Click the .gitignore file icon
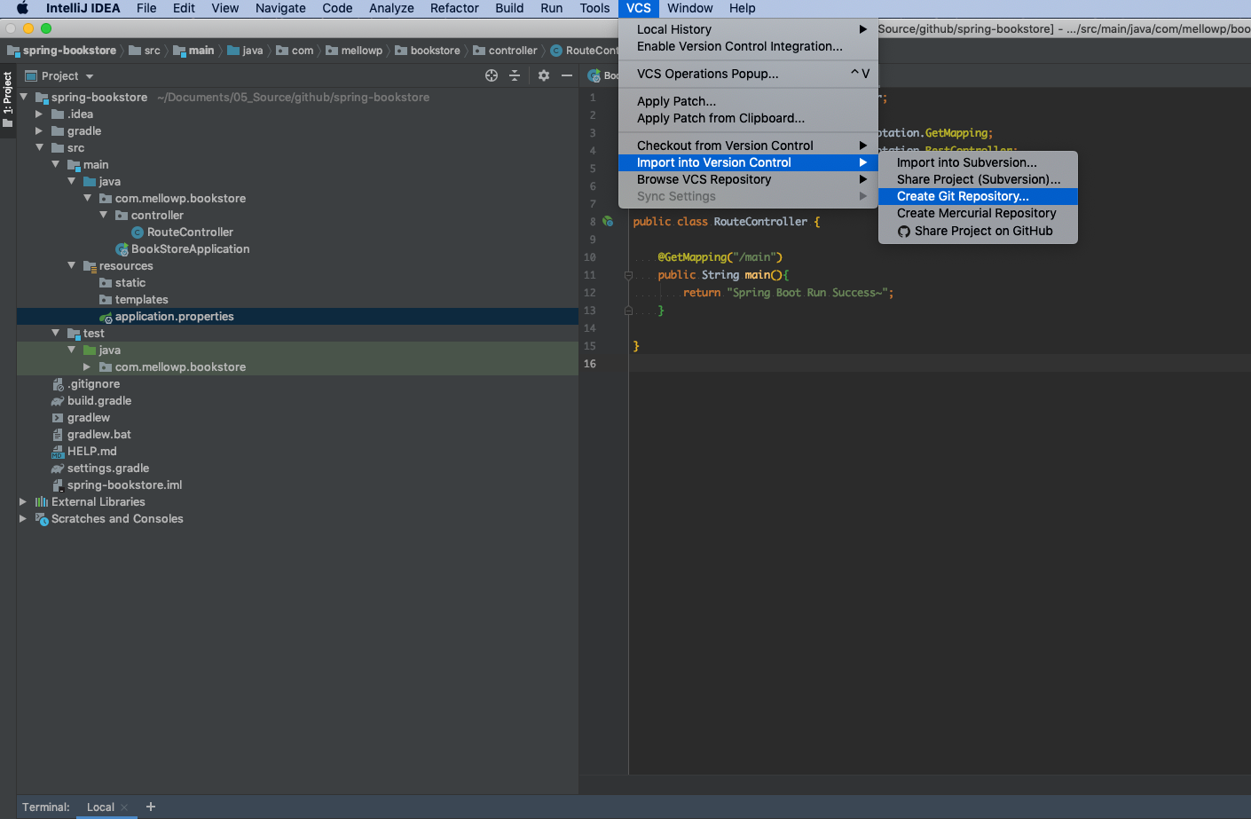 click(58, 384)
